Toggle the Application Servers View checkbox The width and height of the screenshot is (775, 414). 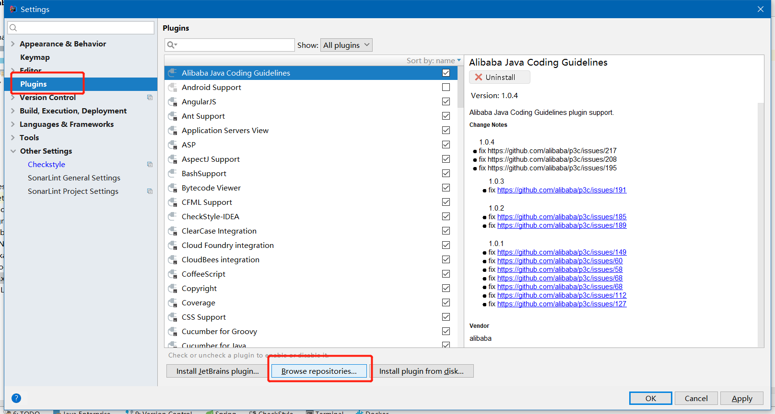tap(446, 130)
